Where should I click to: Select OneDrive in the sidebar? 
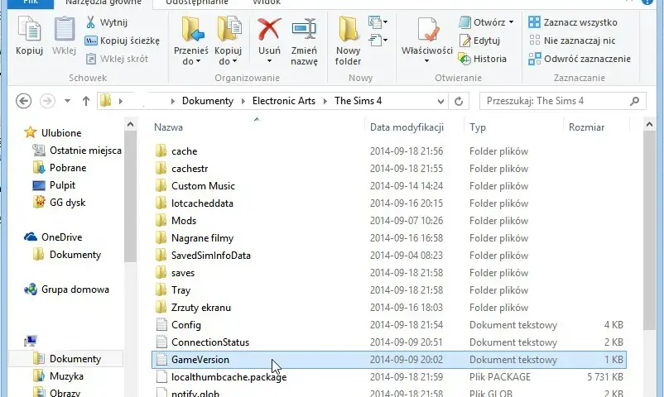pyautogui.click(x=53, y=237)
